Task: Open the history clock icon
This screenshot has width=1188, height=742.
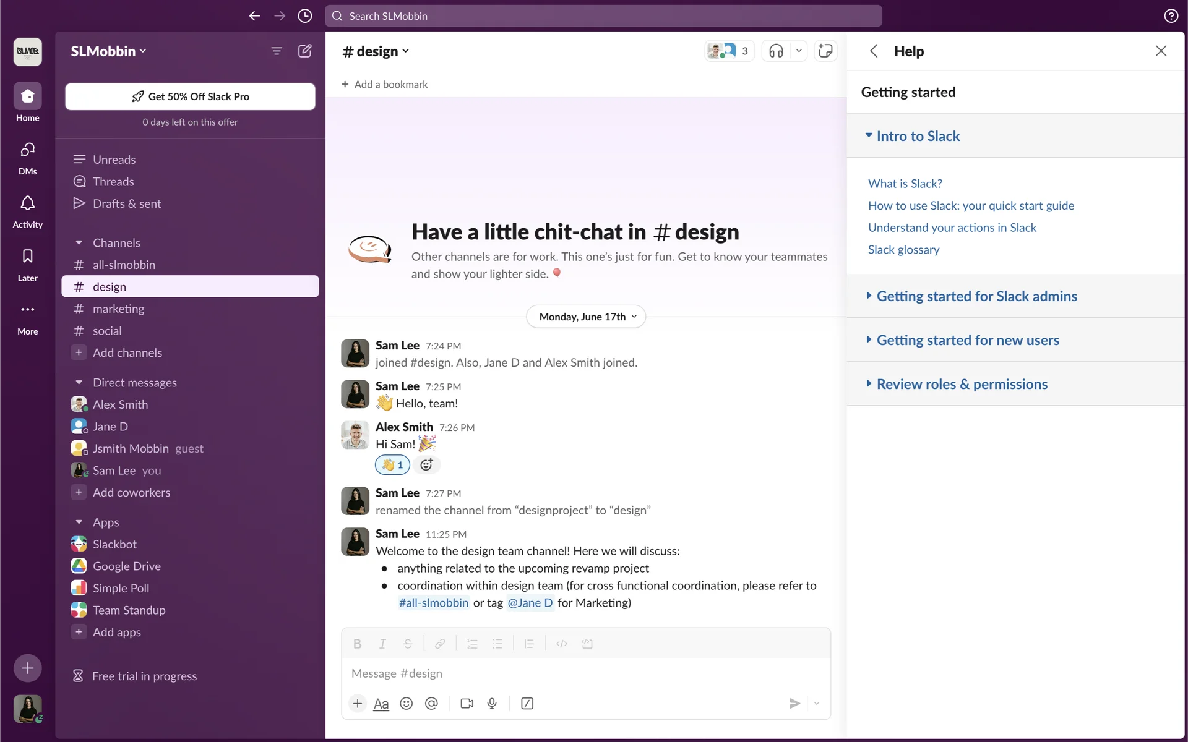Action: (304, 16)
